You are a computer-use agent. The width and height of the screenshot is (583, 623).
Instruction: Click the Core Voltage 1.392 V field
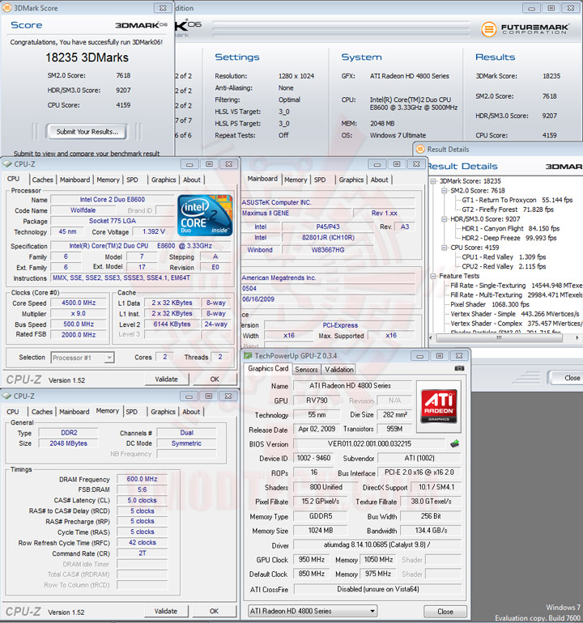[x=153, y=231]
